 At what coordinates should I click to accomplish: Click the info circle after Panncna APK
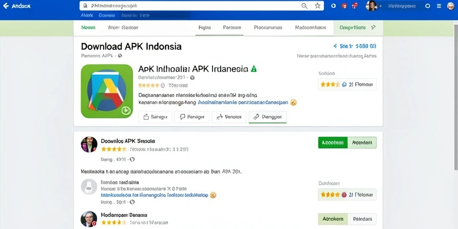point(120,55)
